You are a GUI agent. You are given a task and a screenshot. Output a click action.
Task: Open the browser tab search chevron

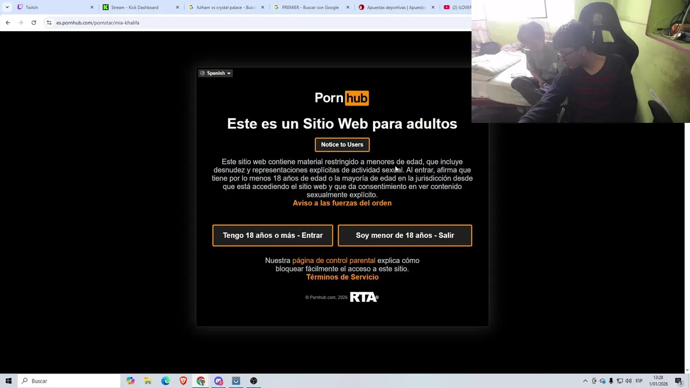tap(7, 8)
